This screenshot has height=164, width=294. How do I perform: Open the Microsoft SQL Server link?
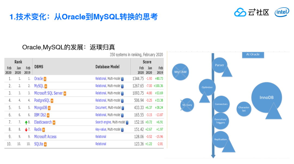point(48,93)
